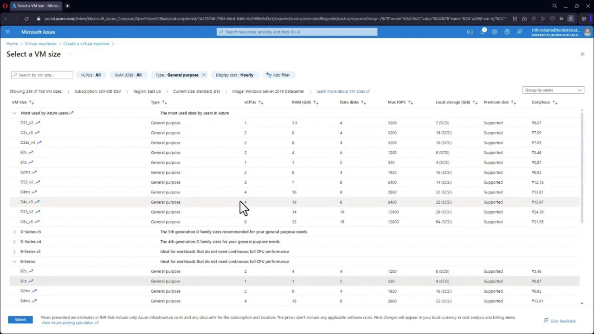Open Cloud Shell from the top bar
Image resolution: width=594 pixels, height=334 pixels.
pyautogui.click(x=470, y=32)
